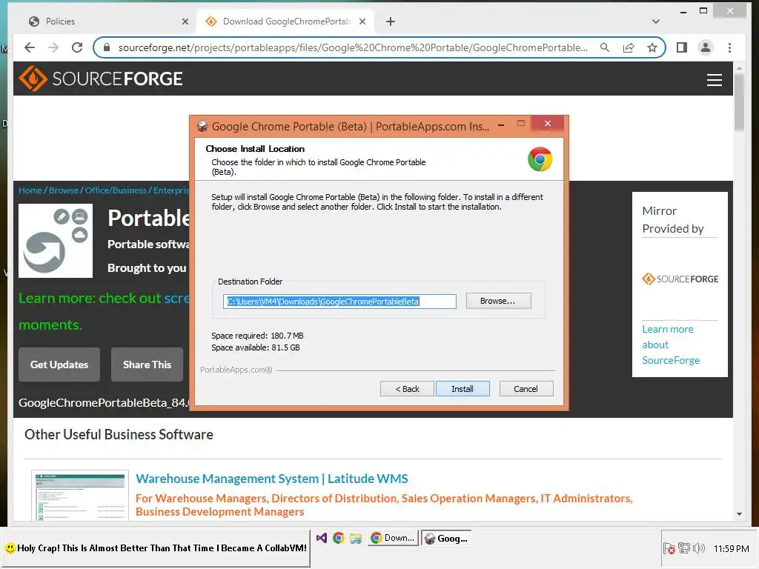Click Browse to choose folder
The height and width of the screenshot is (569, 759).
498,301
